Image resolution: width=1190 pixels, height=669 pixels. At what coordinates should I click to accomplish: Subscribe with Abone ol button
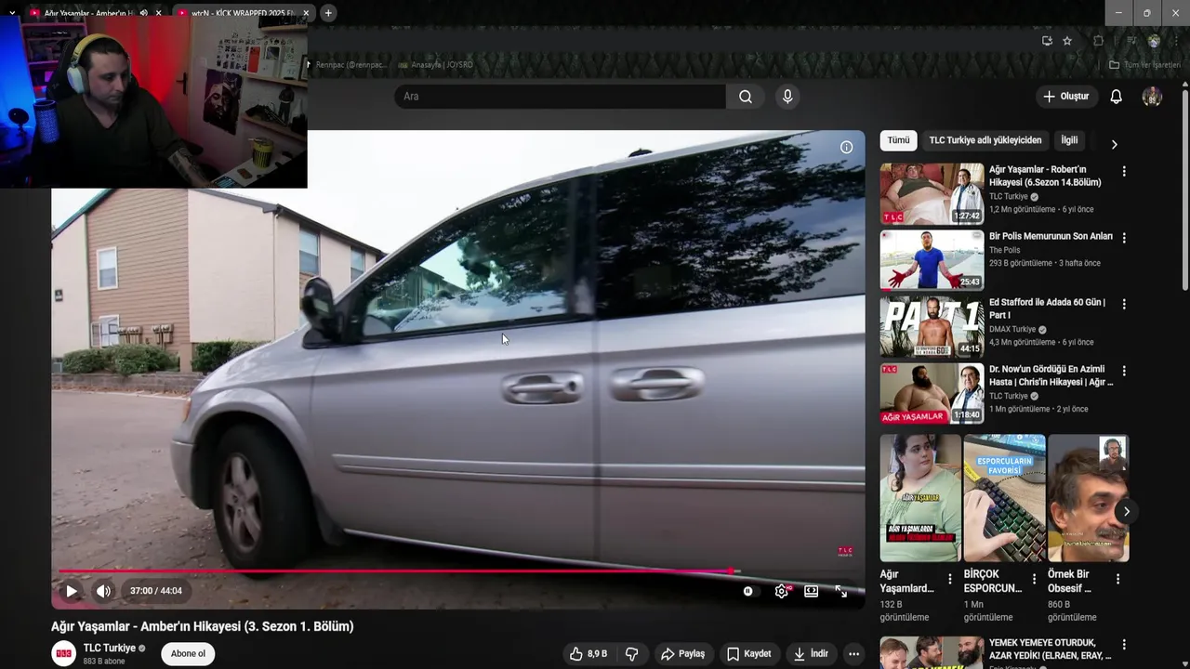point(188,653)
